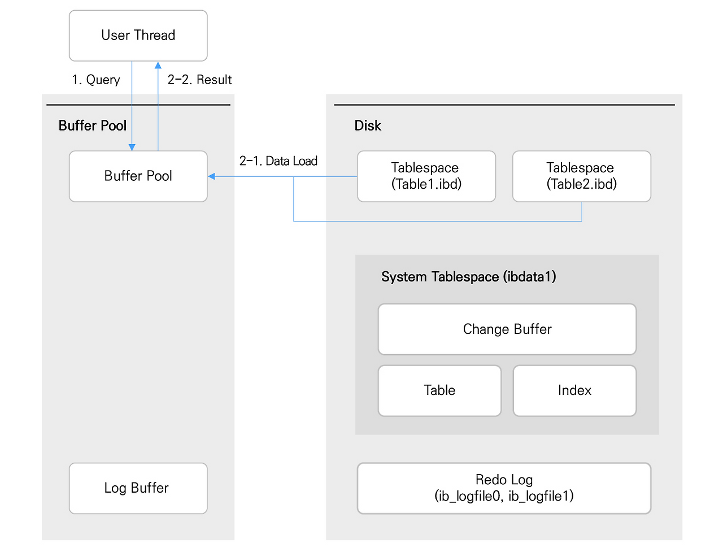Select the User Thread box
This screenshot has width=723, height=552.
pyautogui.click(x=138, y=35)
